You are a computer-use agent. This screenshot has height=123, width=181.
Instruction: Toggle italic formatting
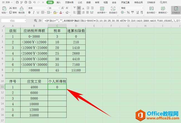click(33, 12)
